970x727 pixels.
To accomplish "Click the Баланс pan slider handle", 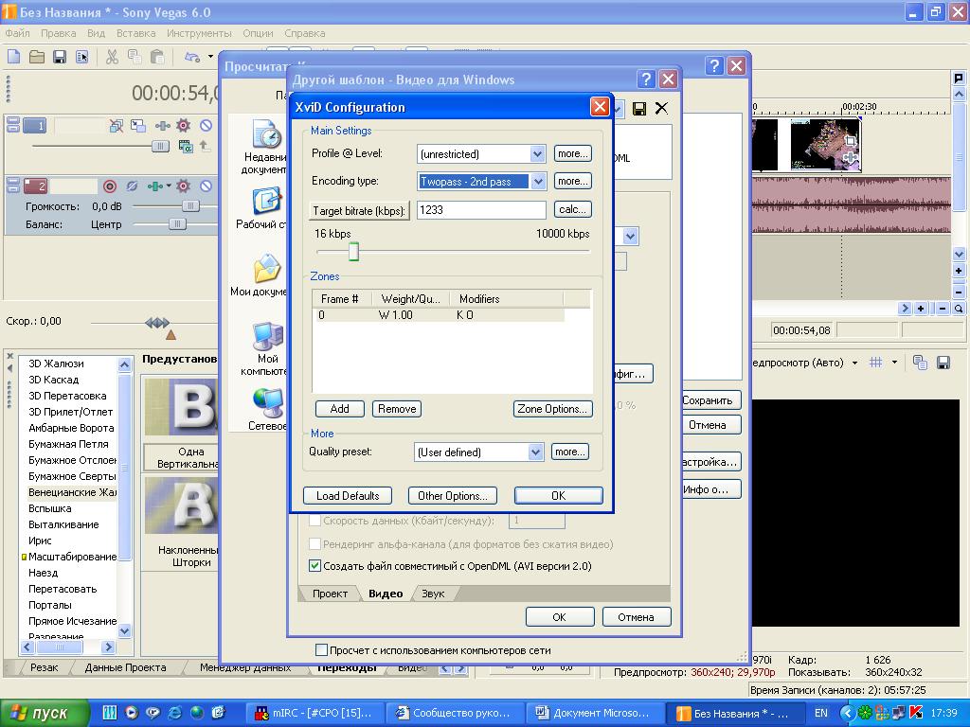I will pos(177,223).
